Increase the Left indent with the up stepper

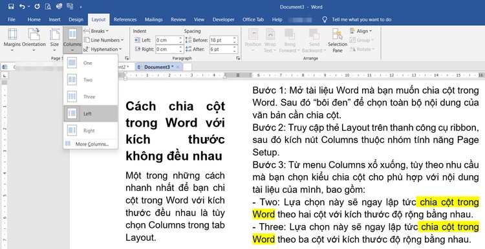point(181,38)
